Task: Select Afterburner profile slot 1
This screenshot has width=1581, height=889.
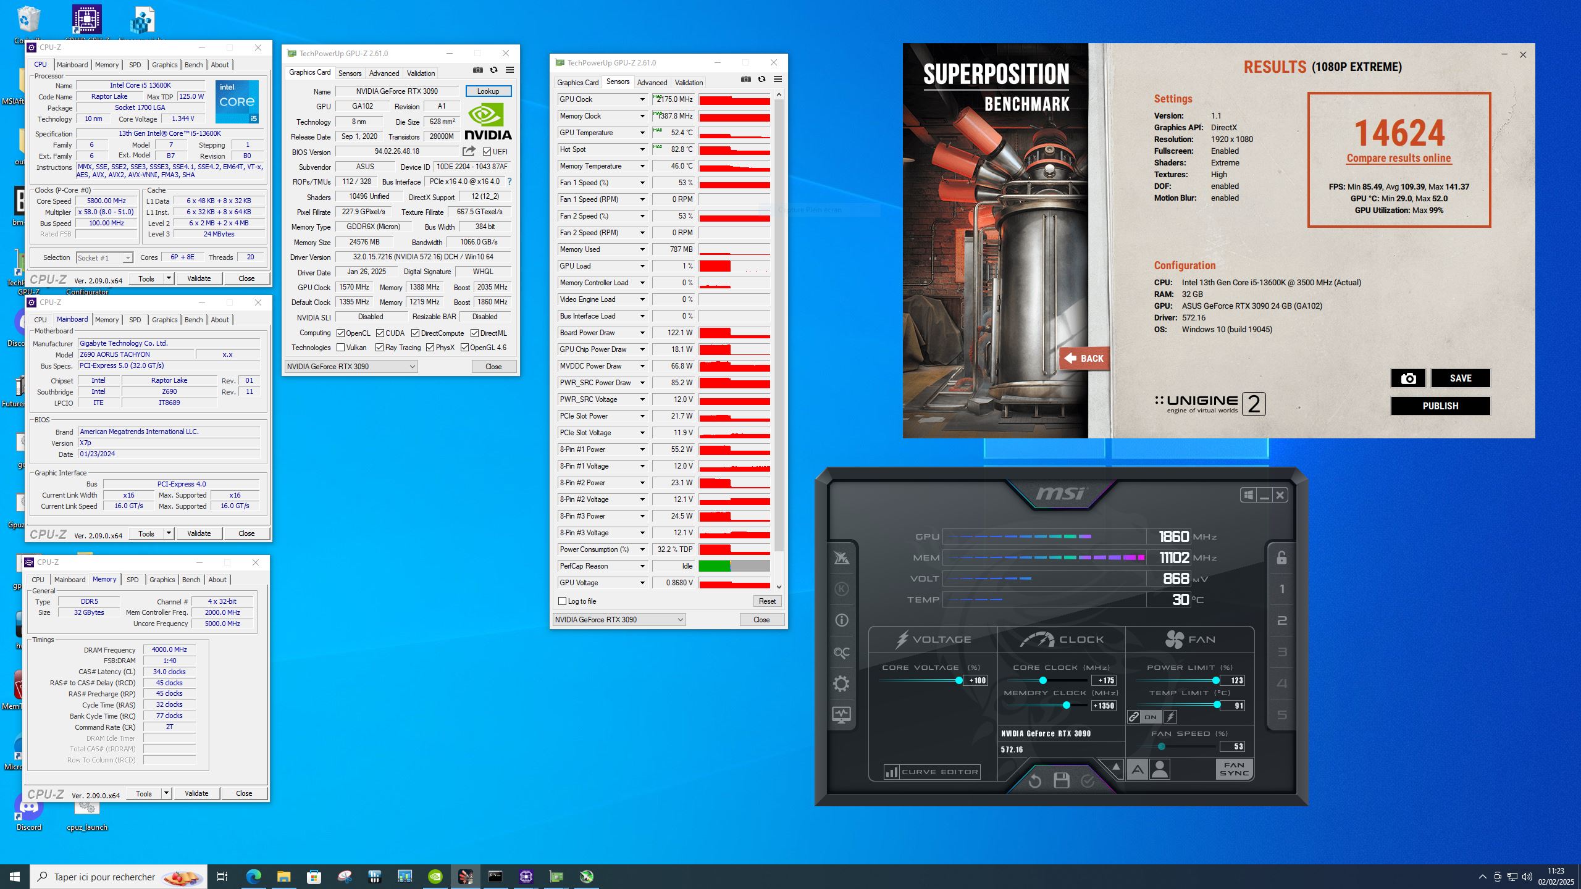Action: point(1281,589)
